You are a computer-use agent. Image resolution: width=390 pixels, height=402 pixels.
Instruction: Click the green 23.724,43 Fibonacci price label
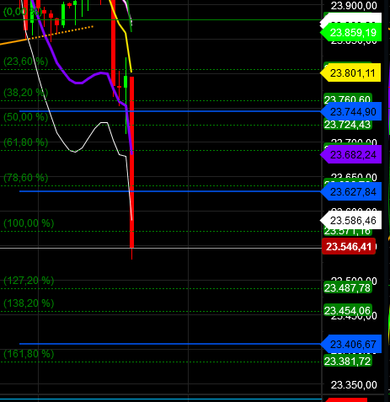[348, 125]
